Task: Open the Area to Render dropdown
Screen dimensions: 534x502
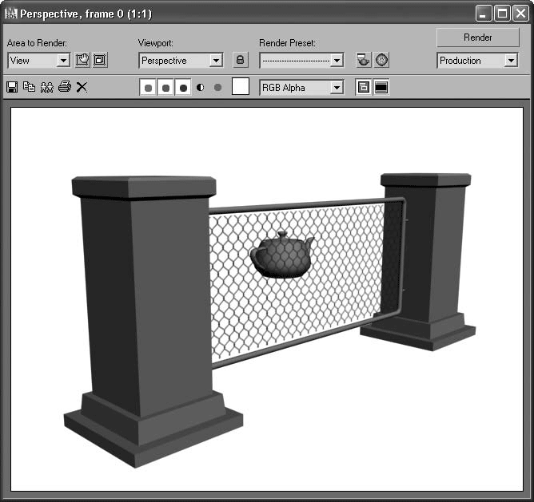Action: [63, 61]
